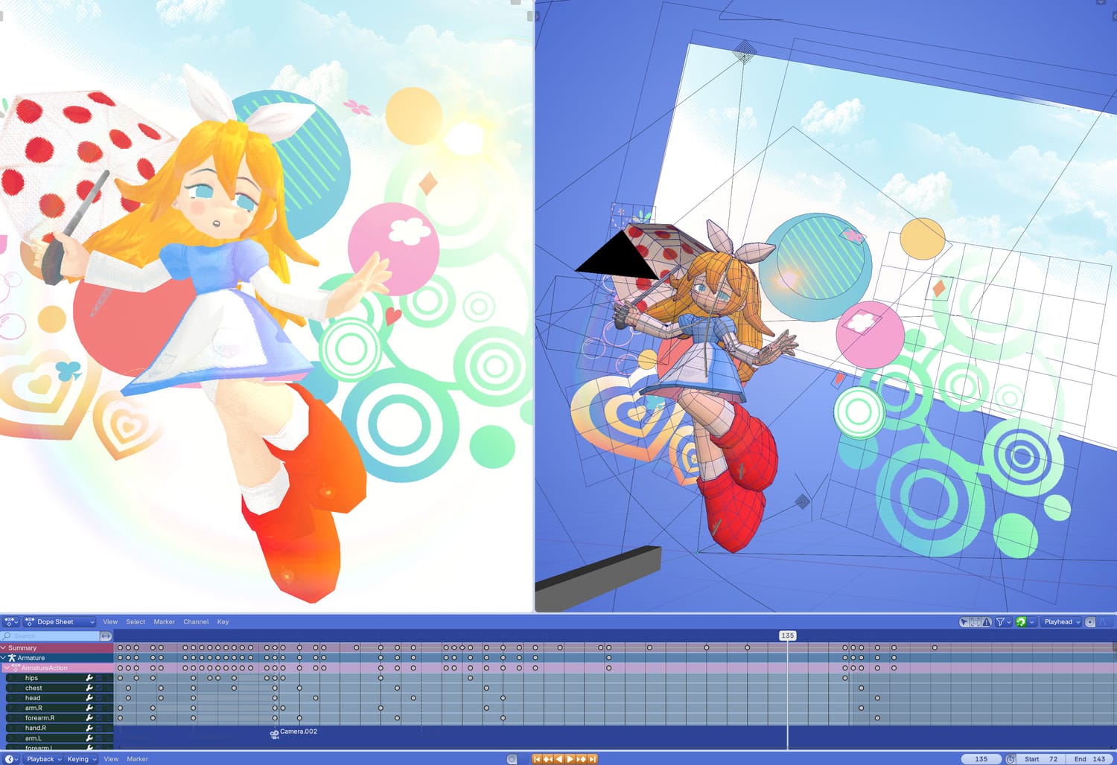
Task: Select the hips channel name
Action: (x=31, y=678)
